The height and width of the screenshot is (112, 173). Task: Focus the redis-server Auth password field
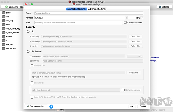point(78,23)
